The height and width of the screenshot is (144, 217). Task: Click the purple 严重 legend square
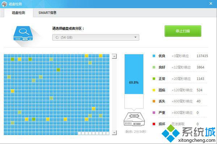154,113
